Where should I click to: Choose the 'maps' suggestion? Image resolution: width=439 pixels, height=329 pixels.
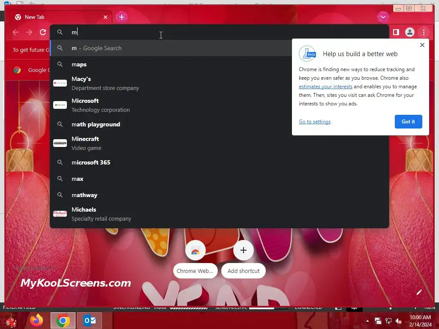point(171,64)
